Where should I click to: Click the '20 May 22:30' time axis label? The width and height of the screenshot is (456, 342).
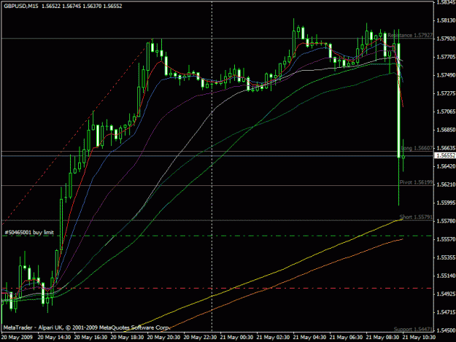click(x=200, y=338)
